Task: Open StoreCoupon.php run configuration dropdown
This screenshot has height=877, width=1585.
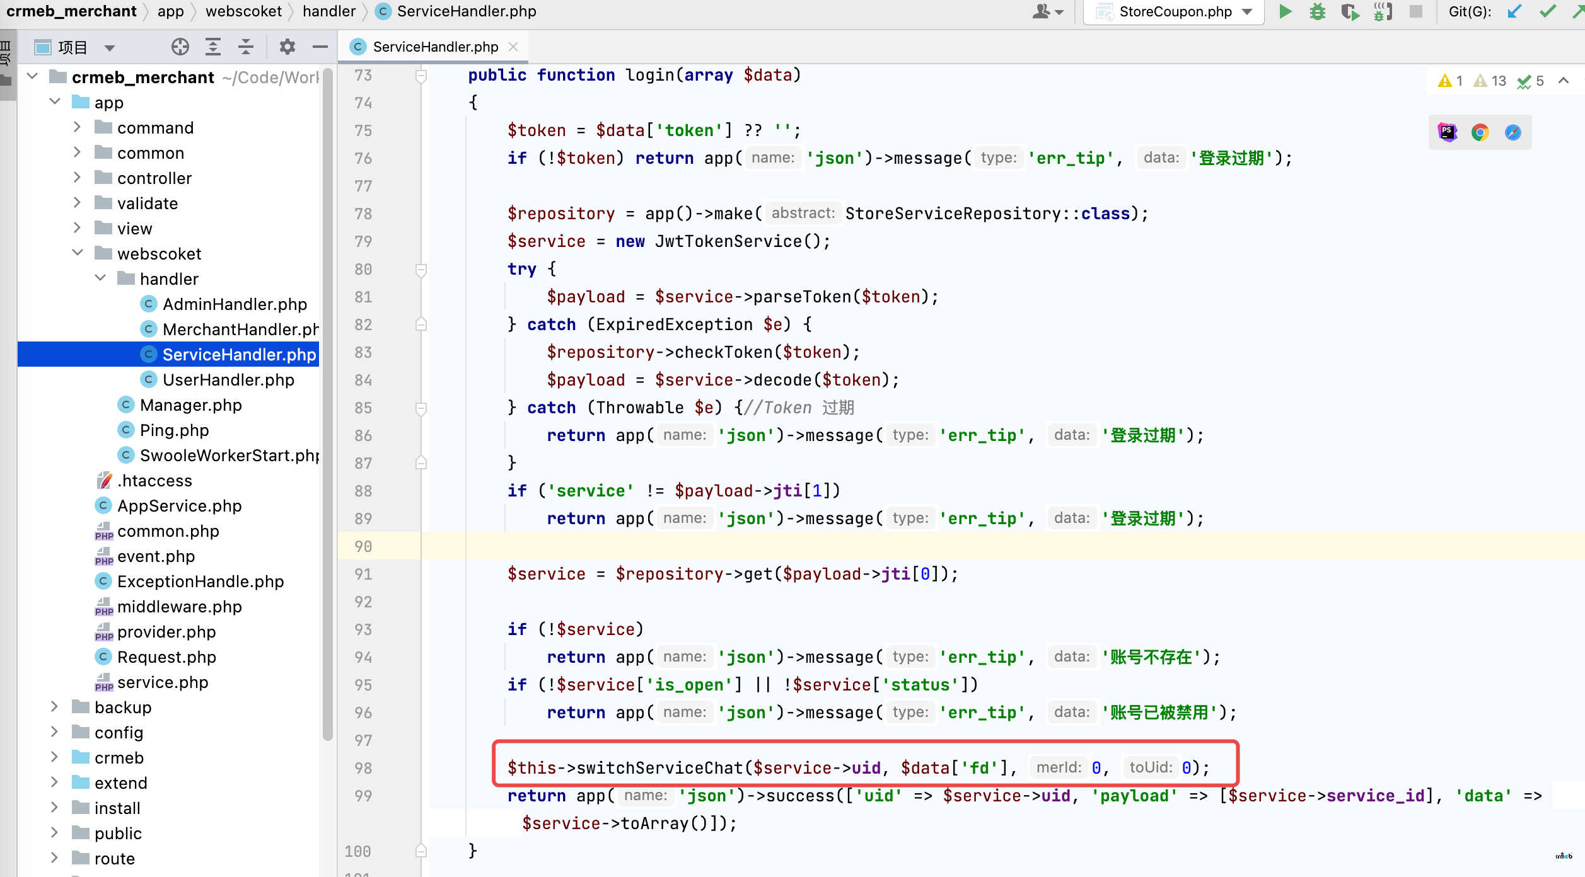Action: coord(1247,11)
